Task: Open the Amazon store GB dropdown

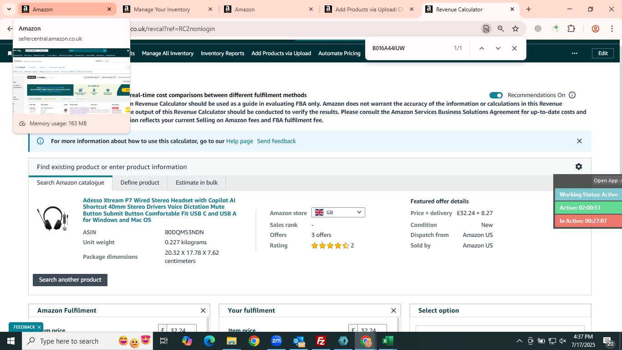Action: tap(338, 212)
